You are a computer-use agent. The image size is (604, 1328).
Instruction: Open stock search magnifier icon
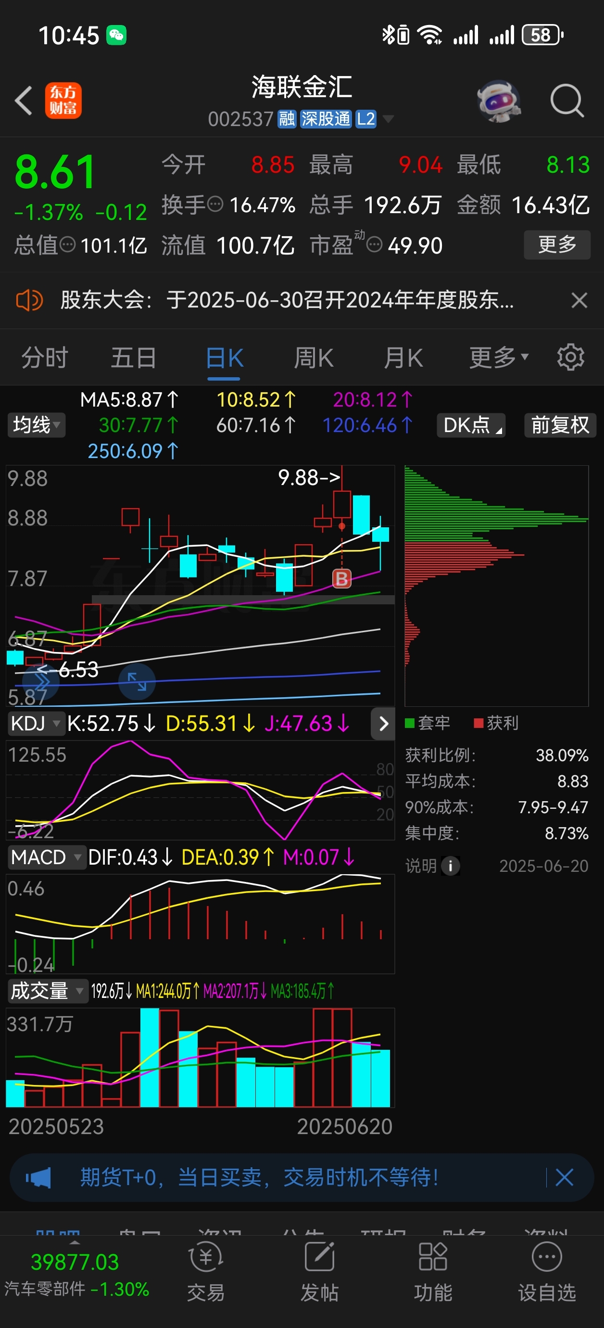point(567,101)
